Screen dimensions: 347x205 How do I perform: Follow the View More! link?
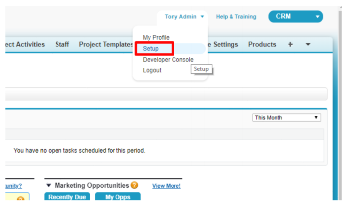[167, 186]
